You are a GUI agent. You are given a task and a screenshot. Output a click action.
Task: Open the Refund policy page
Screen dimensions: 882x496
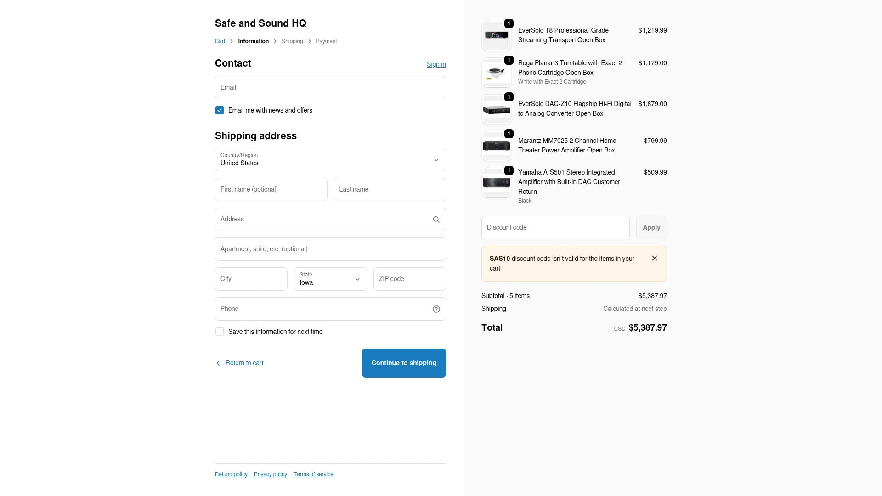point(231,474)
